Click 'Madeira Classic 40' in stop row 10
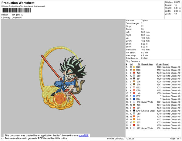Image resolution: width=182 pixels, height=141 pixels. [171, 93]
